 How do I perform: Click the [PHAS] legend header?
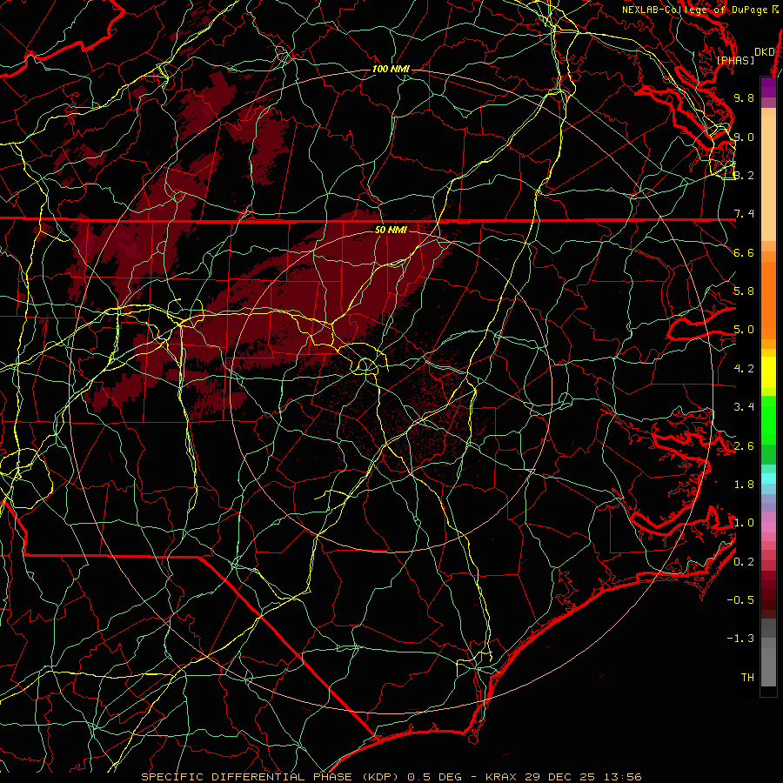(735, 60)
